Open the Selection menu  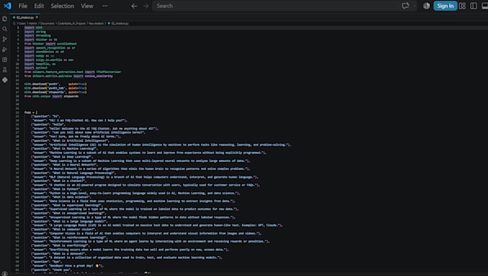(x=62, y=6)
